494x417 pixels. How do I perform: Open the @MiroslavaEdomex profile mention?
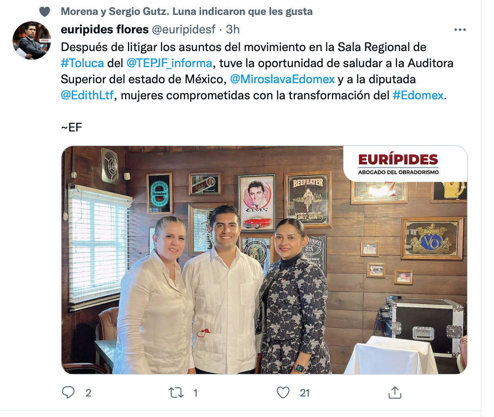[282, 79]
